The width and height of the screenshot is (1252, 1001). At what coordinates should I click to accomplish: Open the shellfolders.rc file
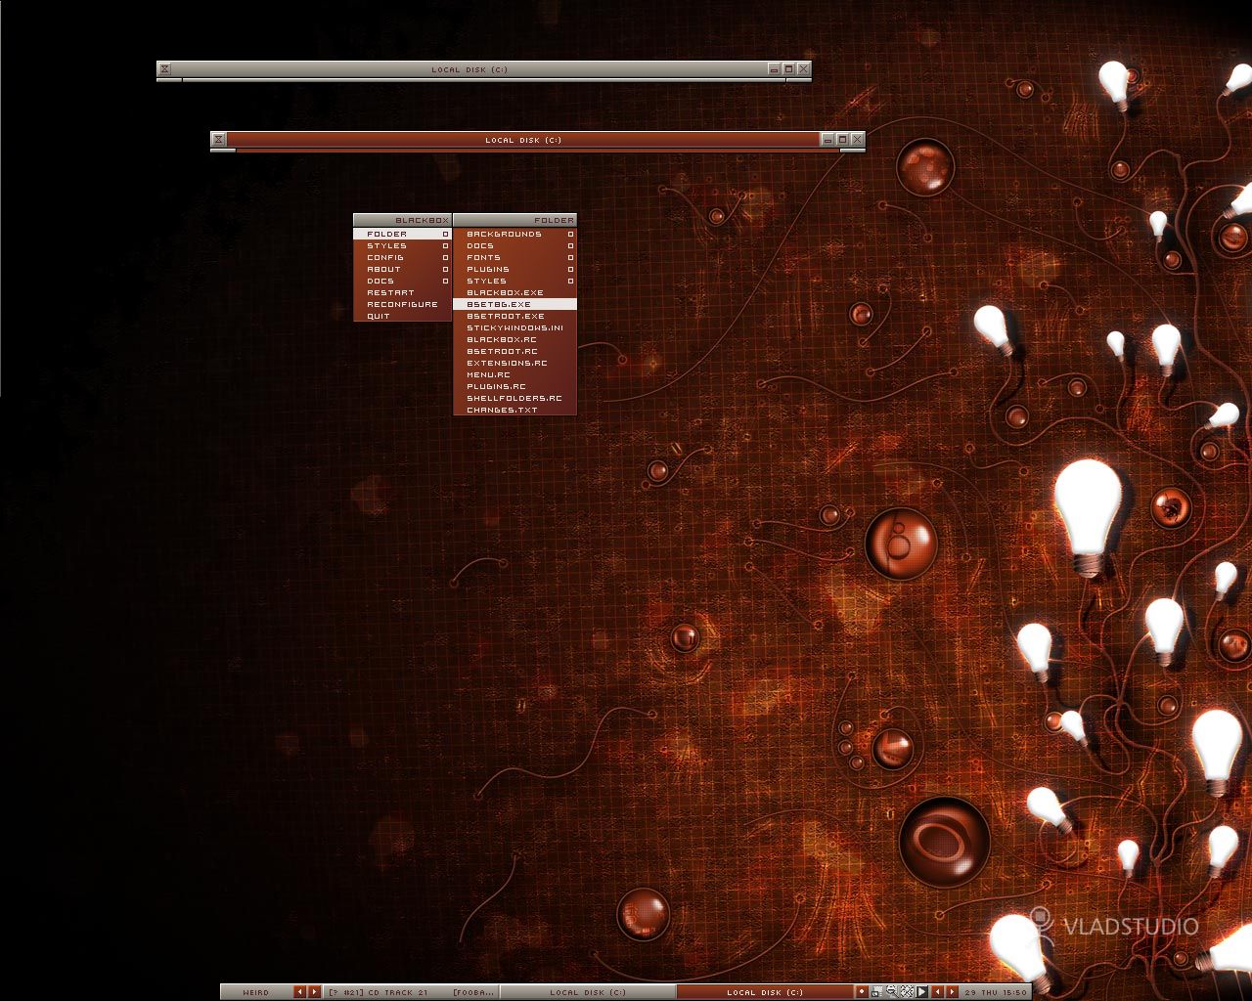[x=514, y=398]
